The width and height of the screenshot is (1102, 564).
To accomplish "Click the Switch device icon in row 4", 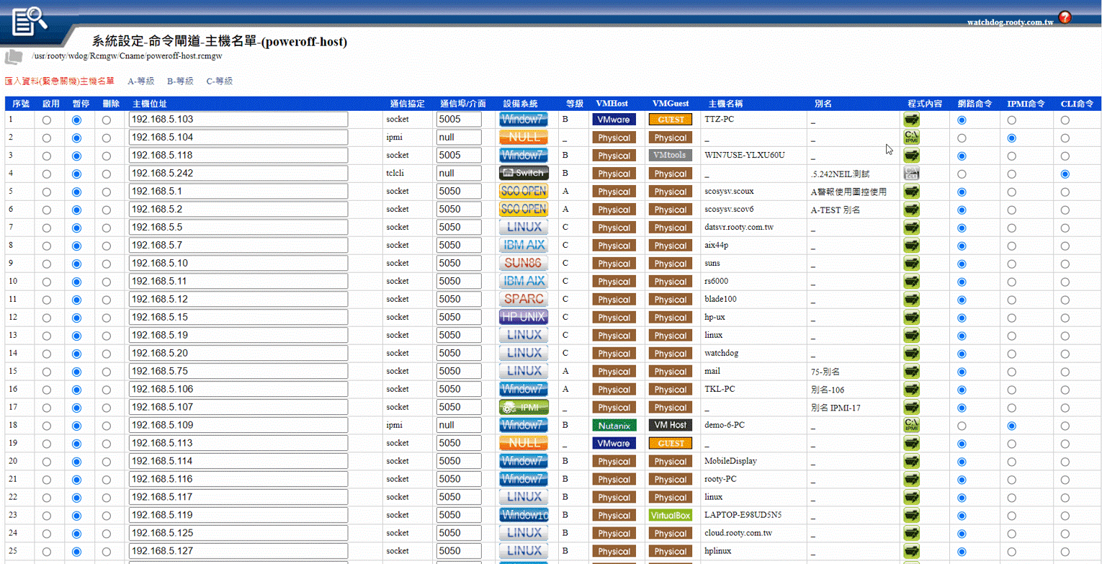I will point(524,174).
